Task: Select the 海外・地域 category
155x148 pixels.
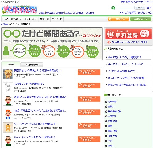Action: point(112,136)
